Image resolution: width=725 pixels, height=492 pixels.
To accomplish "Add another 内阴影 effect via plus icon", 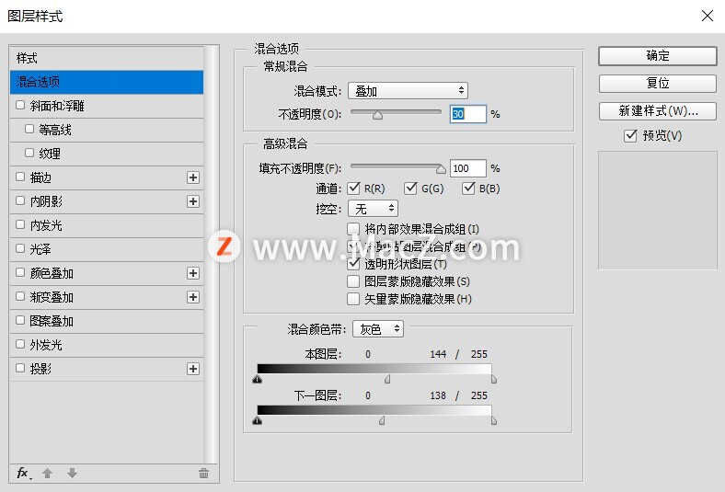I will pos(193,201).
